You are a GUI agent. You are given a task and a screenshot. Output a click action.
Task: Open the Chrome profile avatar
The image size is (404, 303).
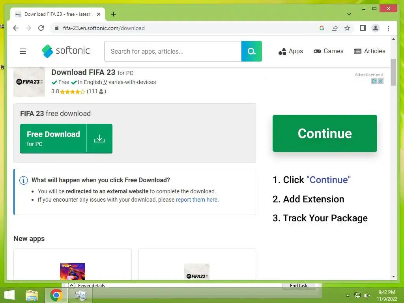click(376, 28)
